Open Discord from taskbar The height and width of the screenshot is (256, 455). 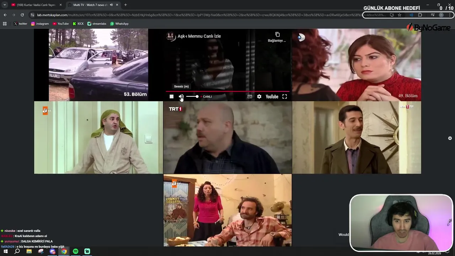coord(53,251)
